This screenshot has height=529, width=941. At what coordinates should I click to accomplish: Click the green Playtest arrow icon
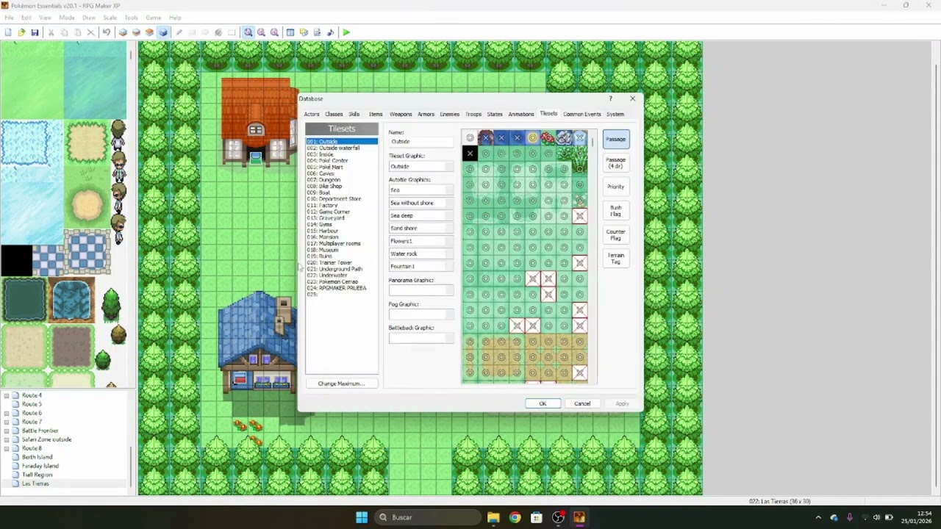pos(346,32)
